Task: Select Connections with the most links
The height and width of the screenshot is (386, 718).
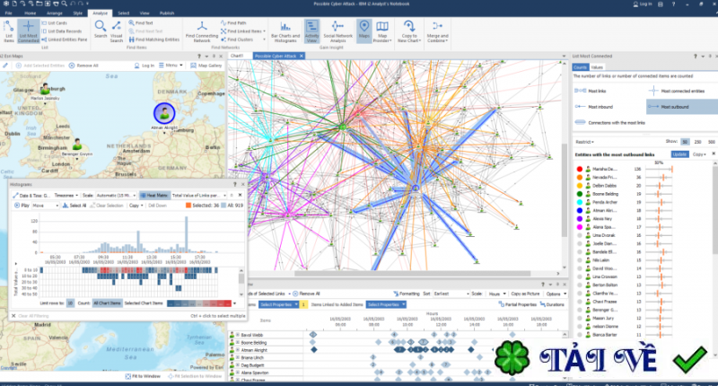Action: point(610,123)
